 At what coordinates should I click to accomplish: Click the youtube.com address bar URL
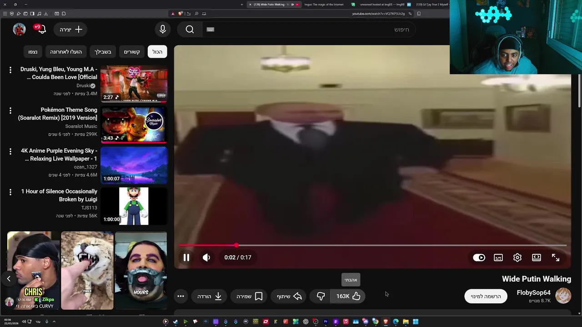pos(378,14)
